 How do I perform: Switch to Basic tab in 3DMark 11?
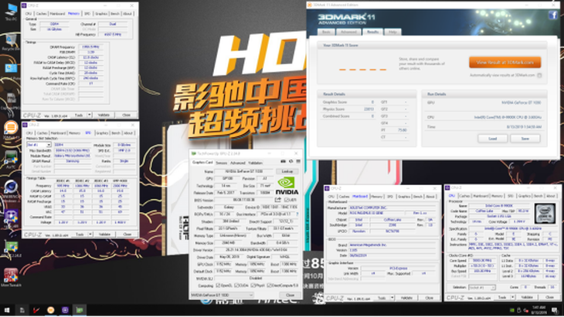pyautogui.click(x=326, y=32)
